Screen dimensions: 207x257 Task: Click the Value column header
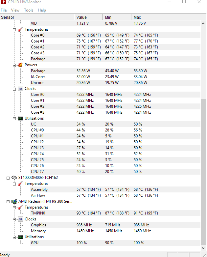point(88,17)
